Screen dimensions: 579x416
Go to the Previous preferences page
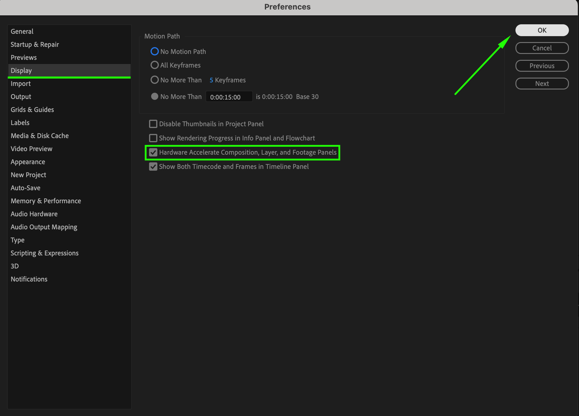[542, 66]
